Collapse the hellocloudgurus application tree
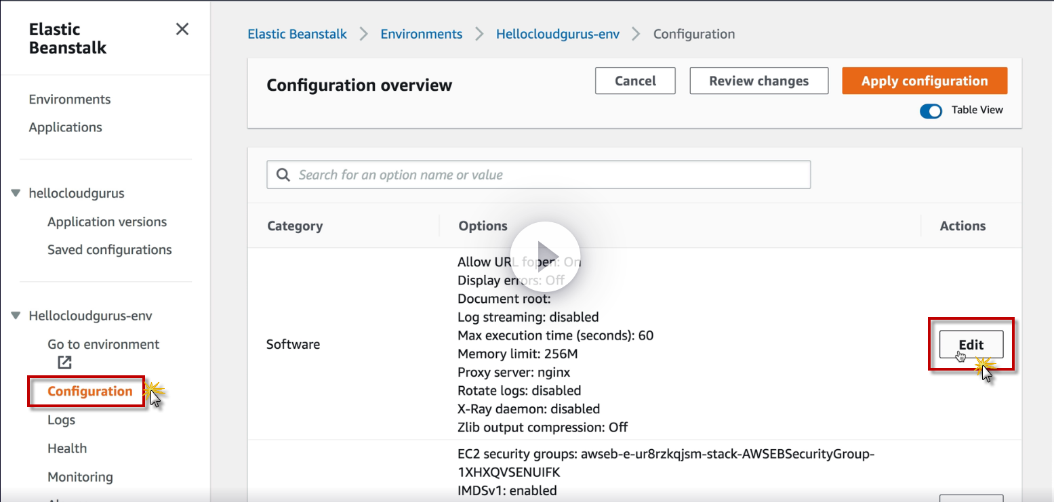 pos(16,194)
